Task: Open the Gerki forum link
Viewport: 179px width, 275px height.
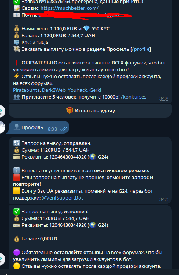Action: (x=95, y=90)
